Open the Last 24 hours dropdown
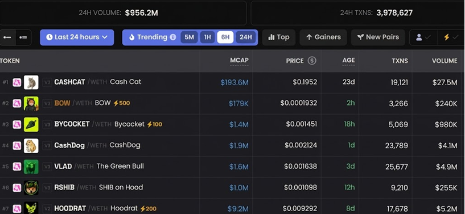This screenshot has height=214, width=465. tap(77, 37)
